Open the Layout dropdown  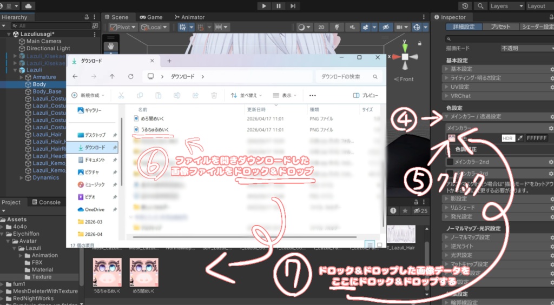[x=539, y=6]
